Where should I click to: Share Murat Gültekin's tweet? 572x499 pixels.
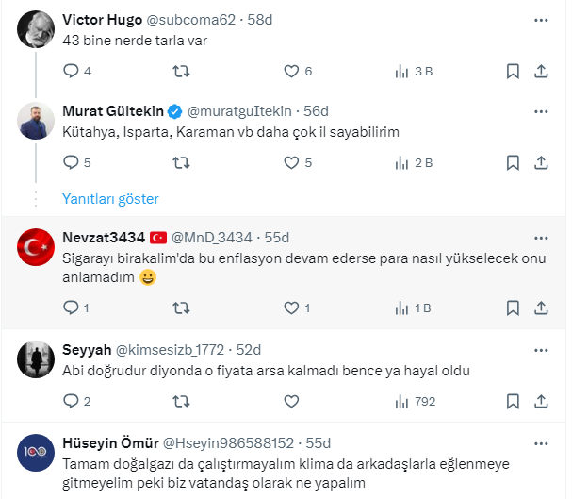[x=541, y=162]
